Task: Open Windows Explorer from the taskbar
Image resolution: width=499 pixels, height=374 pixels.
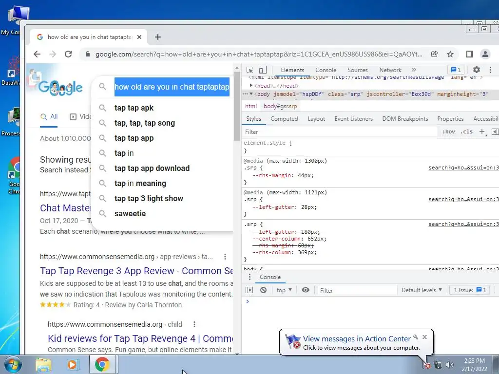Action: (x=43, y=365)
